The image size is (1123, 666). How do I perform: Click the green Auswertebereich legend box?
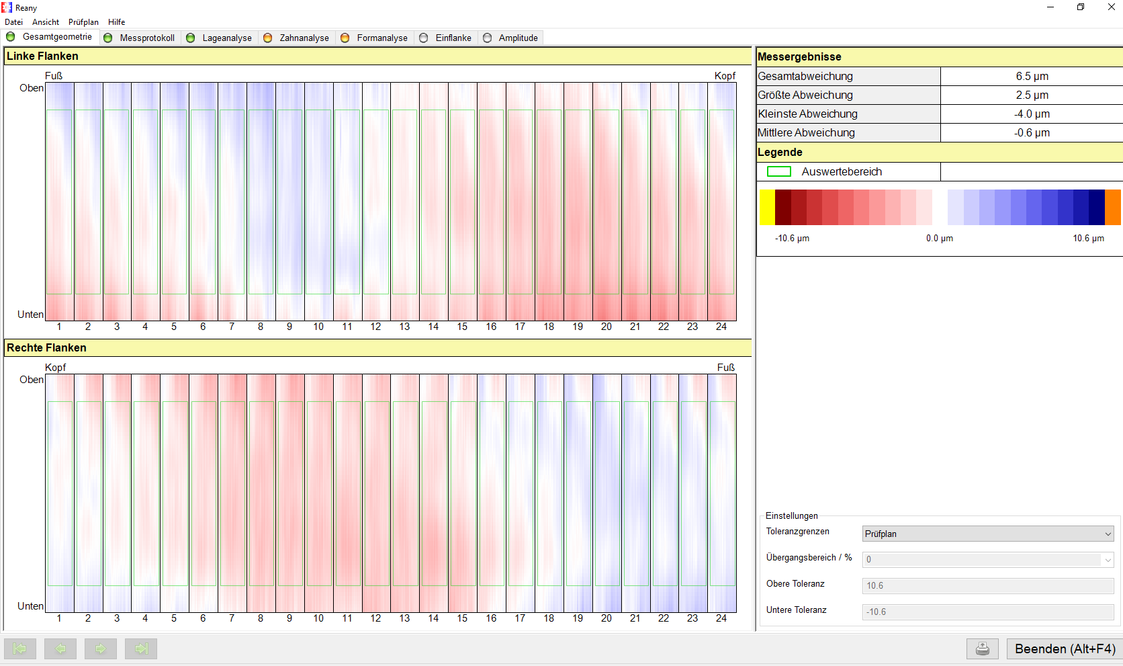click(778, 171)
